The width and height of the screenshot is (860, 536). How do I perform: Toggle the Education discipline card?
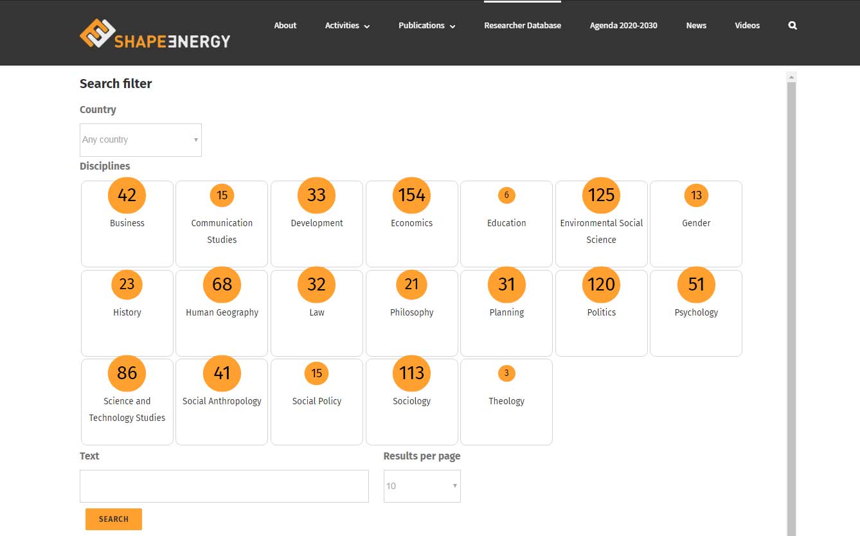(506, 224)
